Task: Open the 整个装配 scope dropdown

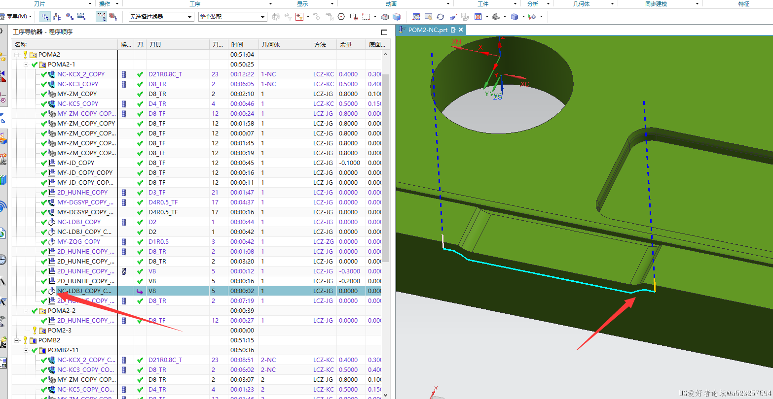Action: [x=232, y=17]
